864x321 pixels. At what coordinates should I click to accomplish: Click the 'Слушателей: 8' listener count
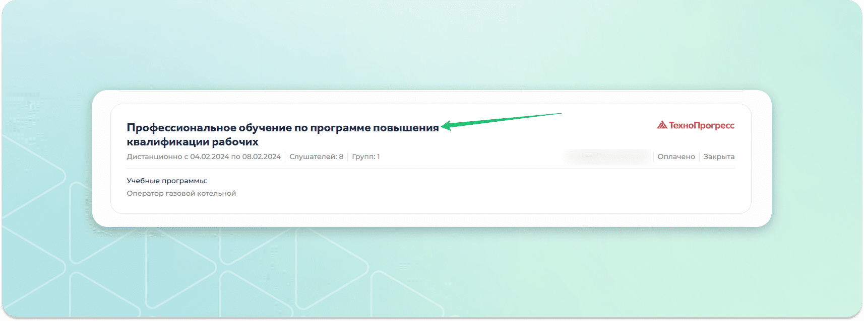coord(316,156)
